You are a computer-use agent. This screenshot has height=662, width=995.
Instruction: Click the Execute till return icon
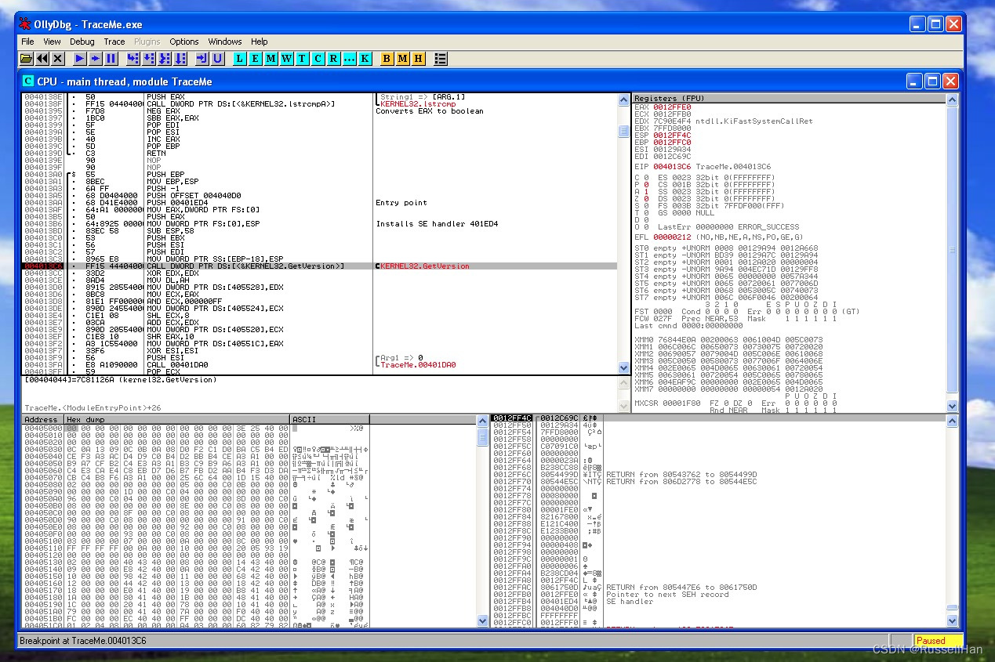pos(202,59)
